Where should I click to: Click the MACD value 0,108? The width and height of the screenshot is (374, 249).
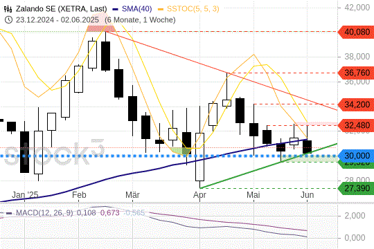click(87, 213)
